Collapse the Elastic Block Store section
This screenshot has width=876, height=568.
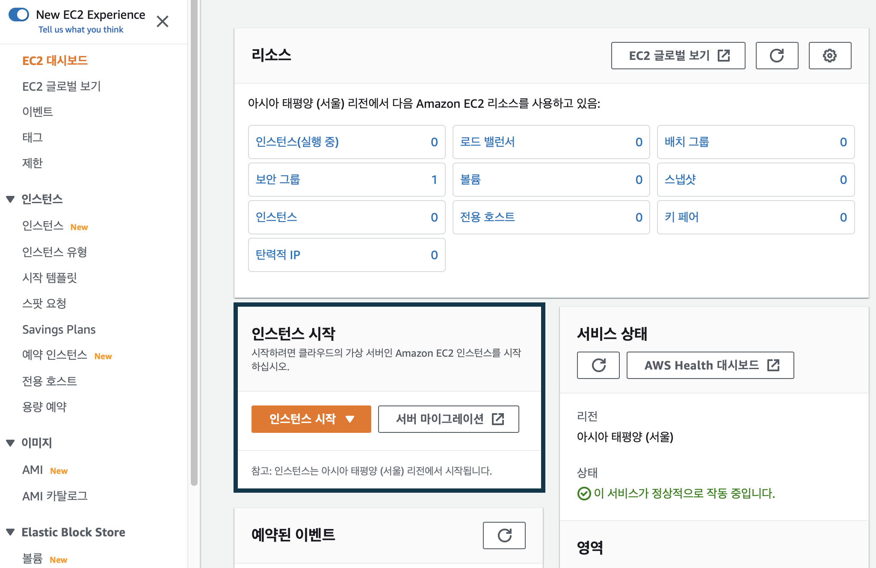(x=10, y=532)
